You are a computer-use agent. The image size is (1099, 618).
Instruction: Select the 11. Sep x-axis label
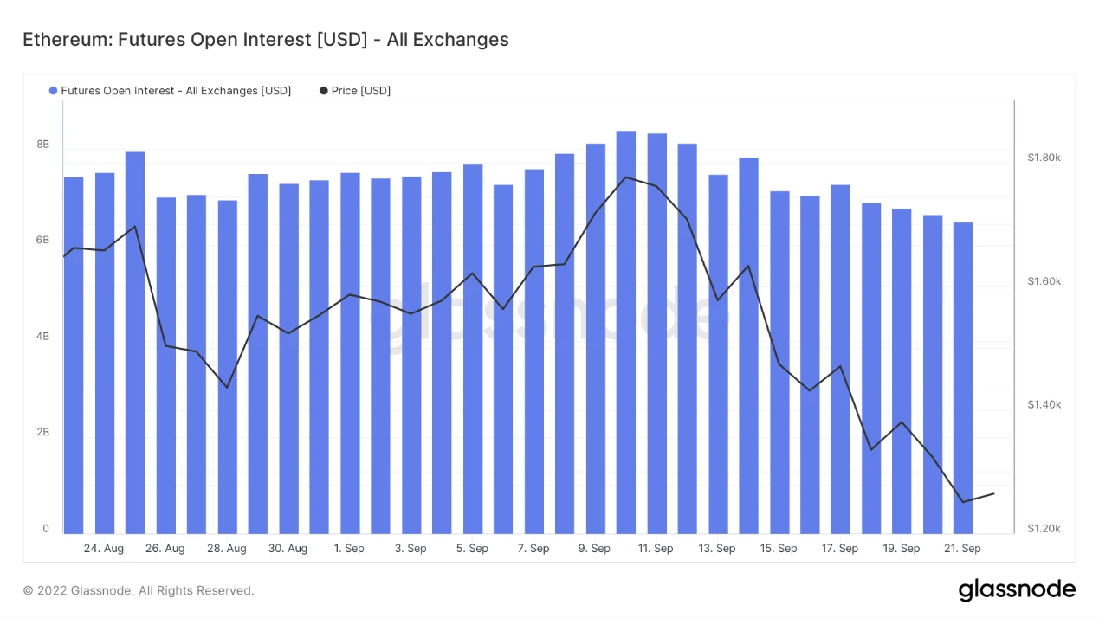click(656, 549)
